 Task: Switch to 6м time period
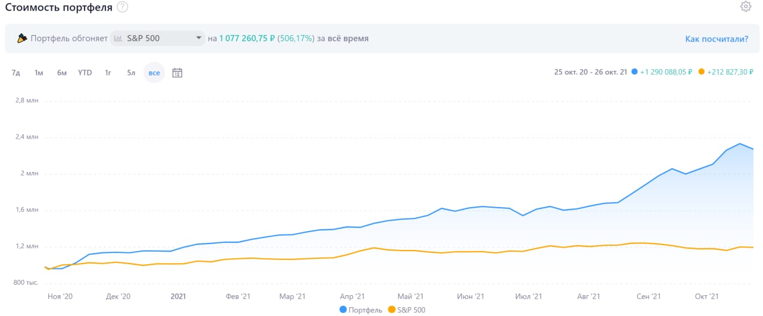(x=62, y=73)
